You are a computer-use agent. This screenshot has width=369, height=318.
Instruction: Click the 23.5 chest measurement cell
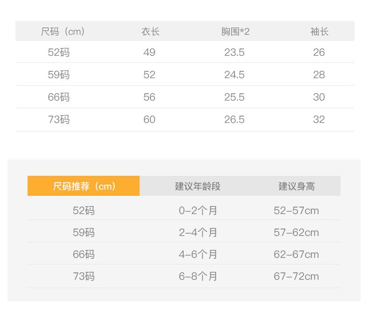pos(234,52)
